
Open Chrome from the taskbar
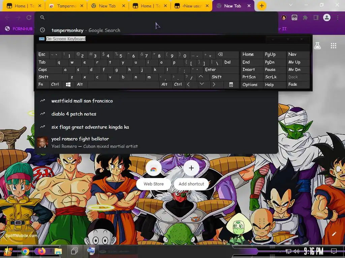coord(25,251)
